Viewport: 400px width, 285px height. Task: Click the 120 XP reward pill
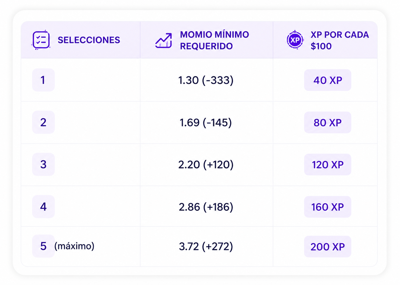pyautogui.click(x=328, y=165)
